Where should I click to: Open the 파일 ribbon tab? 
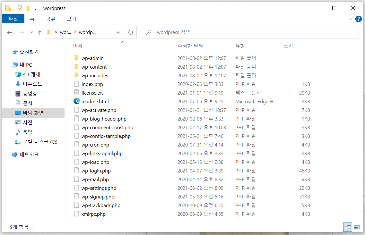click(x=13, y=19)
